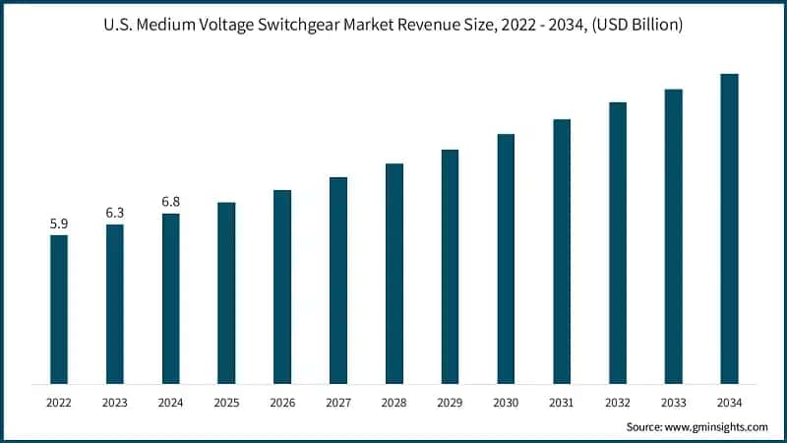Click the chart title text
Image resolution: width=787 pixels, height=443 pixels.
393,24
